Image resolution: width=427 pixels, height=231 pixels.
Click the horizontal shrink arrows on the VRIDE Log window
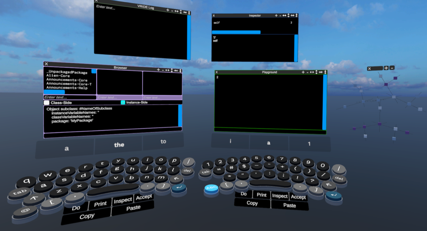coord(185,12)
